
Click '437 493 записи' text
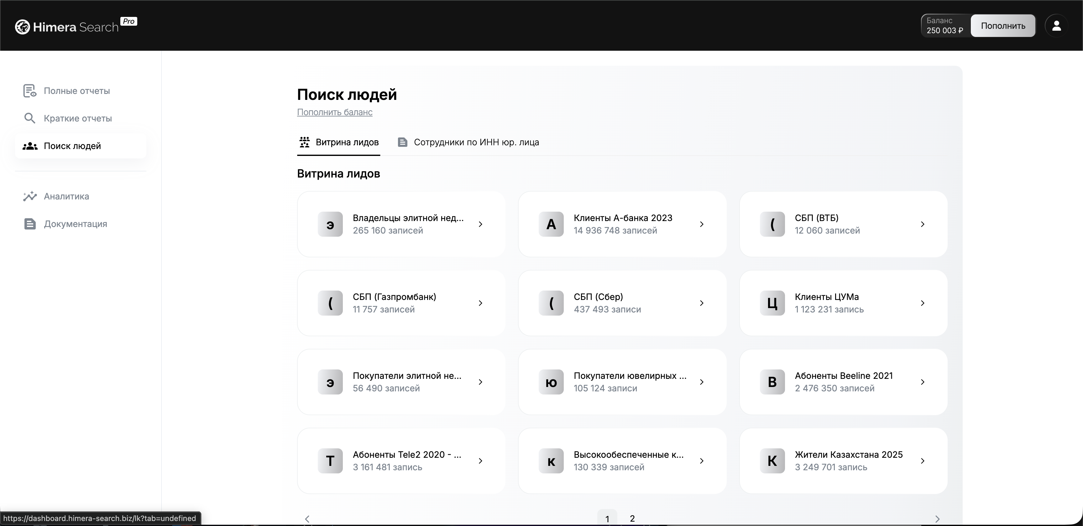[x=608, y=309]
